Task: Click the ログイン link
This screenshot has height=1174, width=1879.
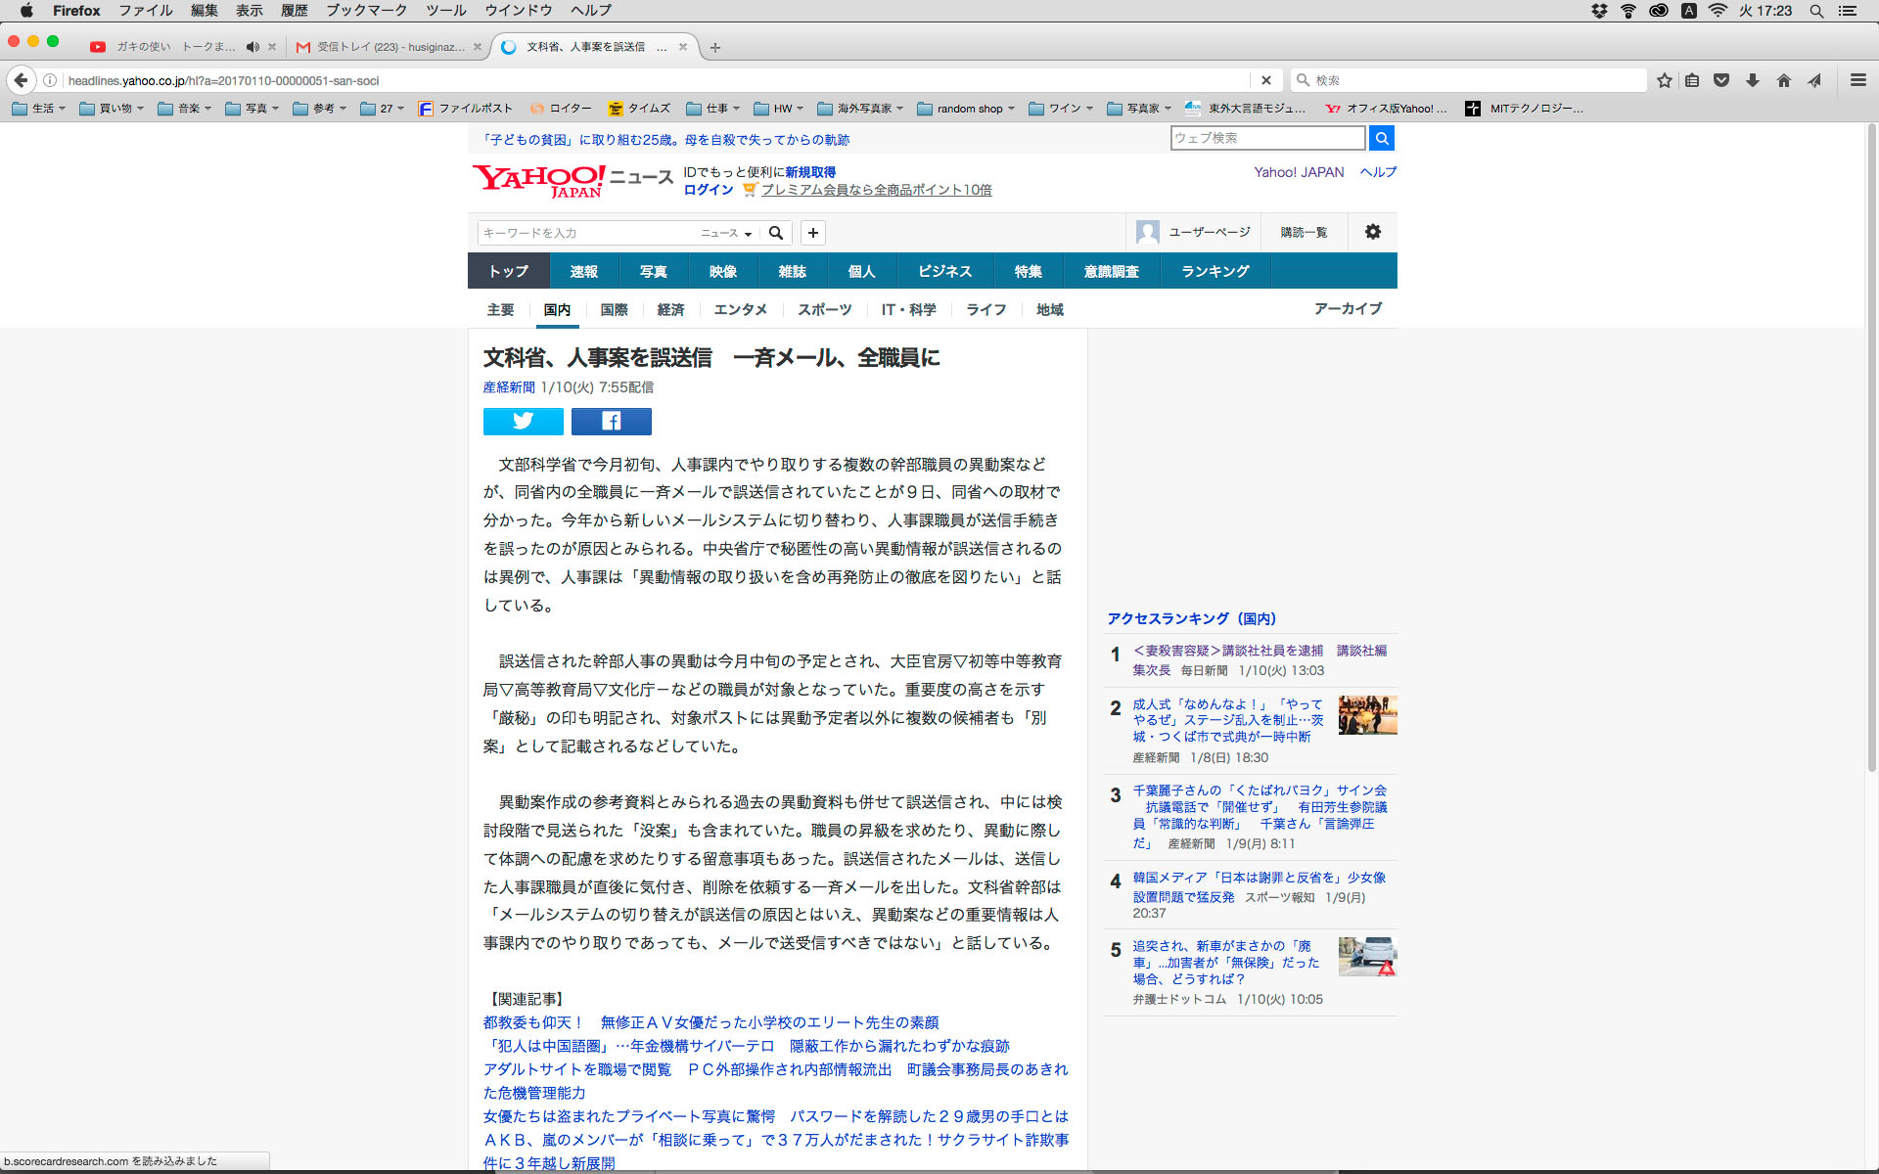Action: click(708, 190)
